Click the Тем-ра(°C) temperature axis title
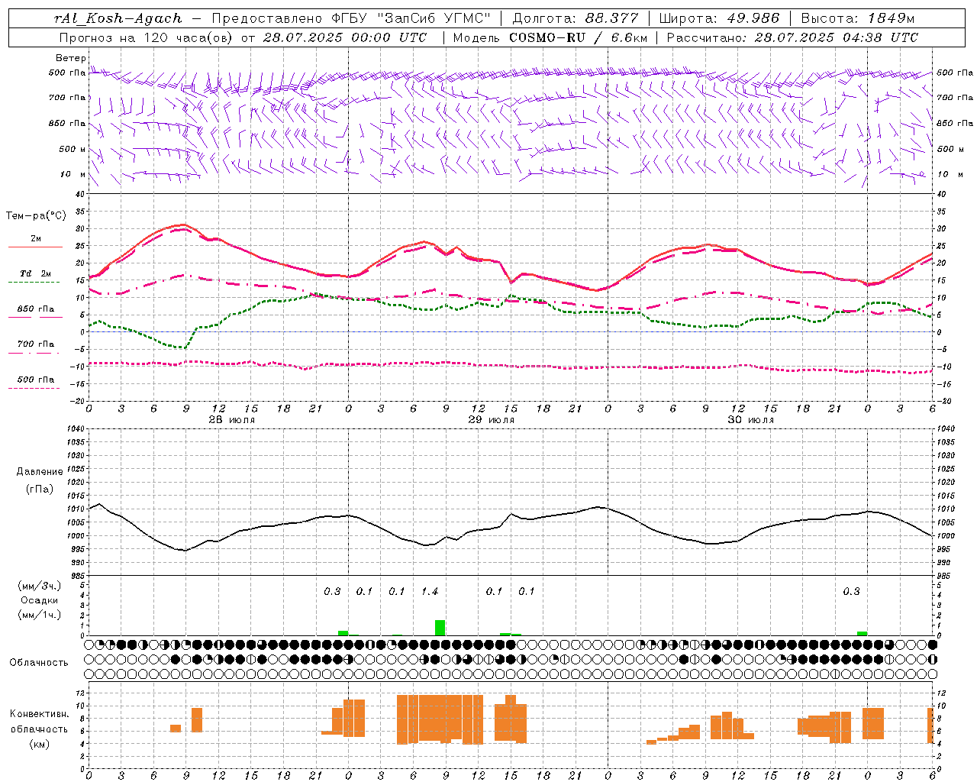 point(36,215)
